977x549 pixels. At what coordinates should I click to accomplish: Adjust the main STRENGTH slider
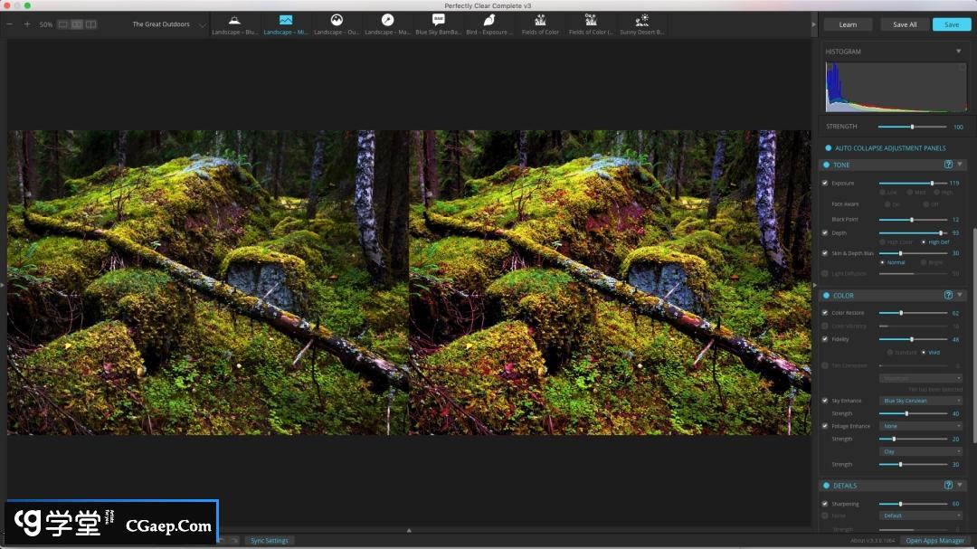[912, 127]
